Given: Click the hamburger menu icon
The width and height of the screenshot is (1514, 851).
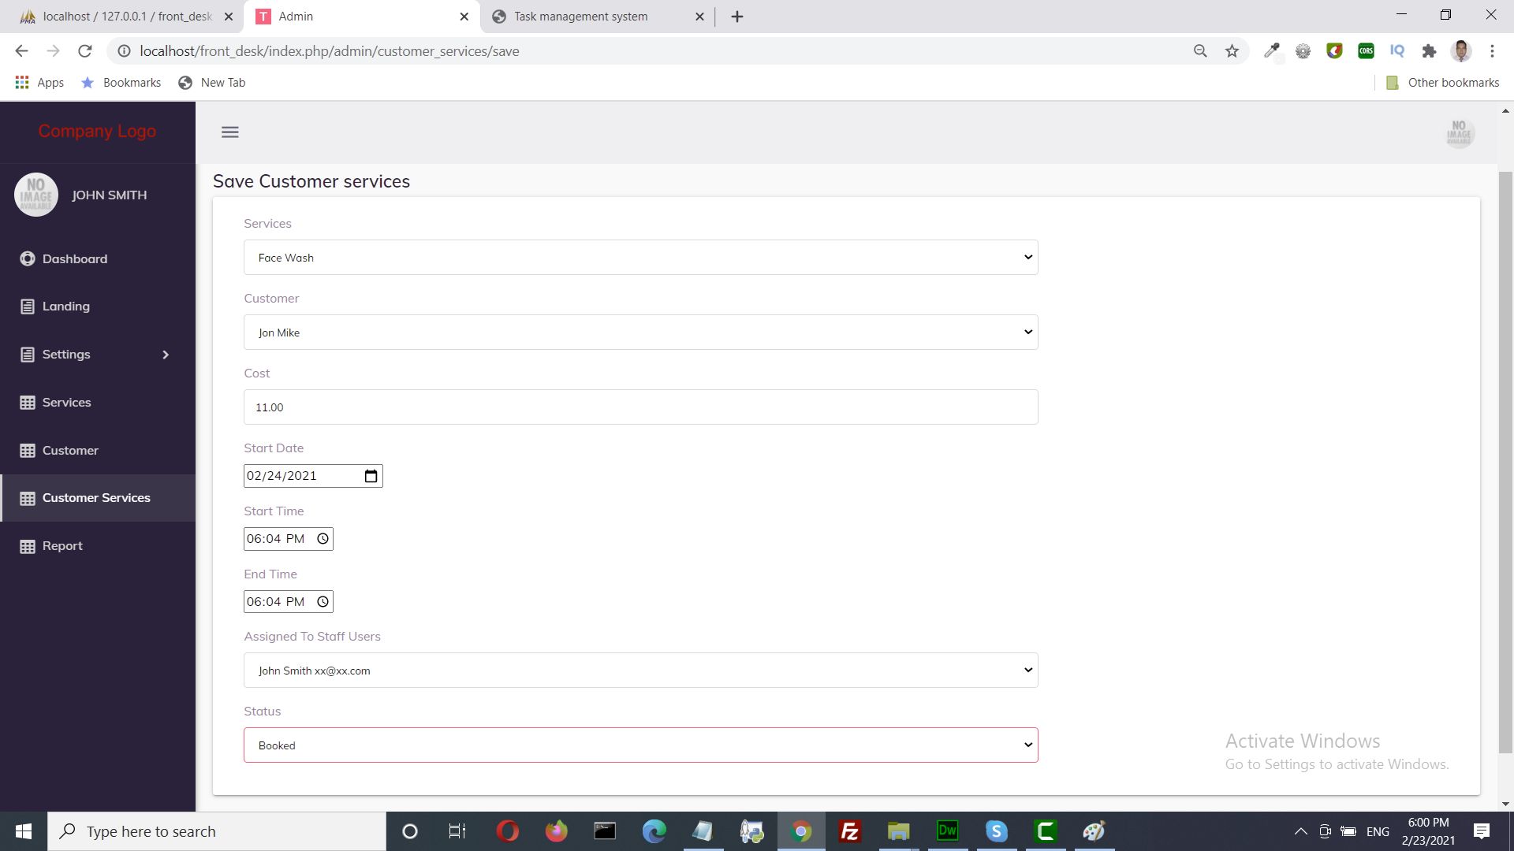Looking at the screenshot, I should click(229, 132).
